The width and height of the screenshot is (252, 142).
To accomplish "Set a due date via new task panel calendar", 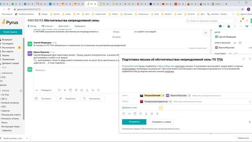I will pyautogui.click(x=135, y=114).
